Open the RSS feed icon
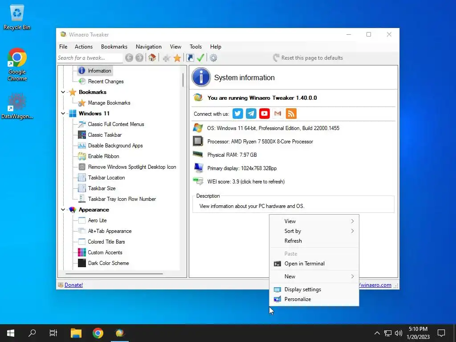Viewport: 456px width, 342px height. coord(291,114)
